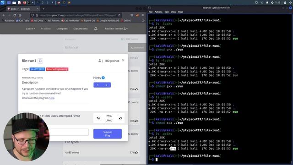Image resolution: width=293 pixels, height=165 pixels.
Task: Click the file manager icon in top panel
Action: 14,3
